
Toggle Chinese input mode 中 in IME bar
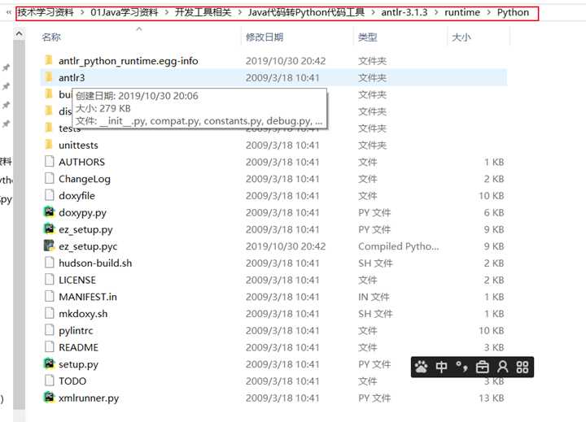click(x=441, y=367)
